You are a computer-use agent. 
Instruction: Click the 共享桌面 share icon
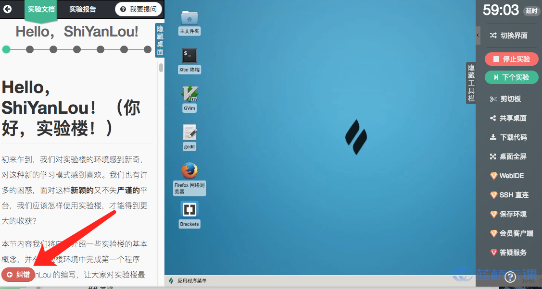click(x=493, y=118)
